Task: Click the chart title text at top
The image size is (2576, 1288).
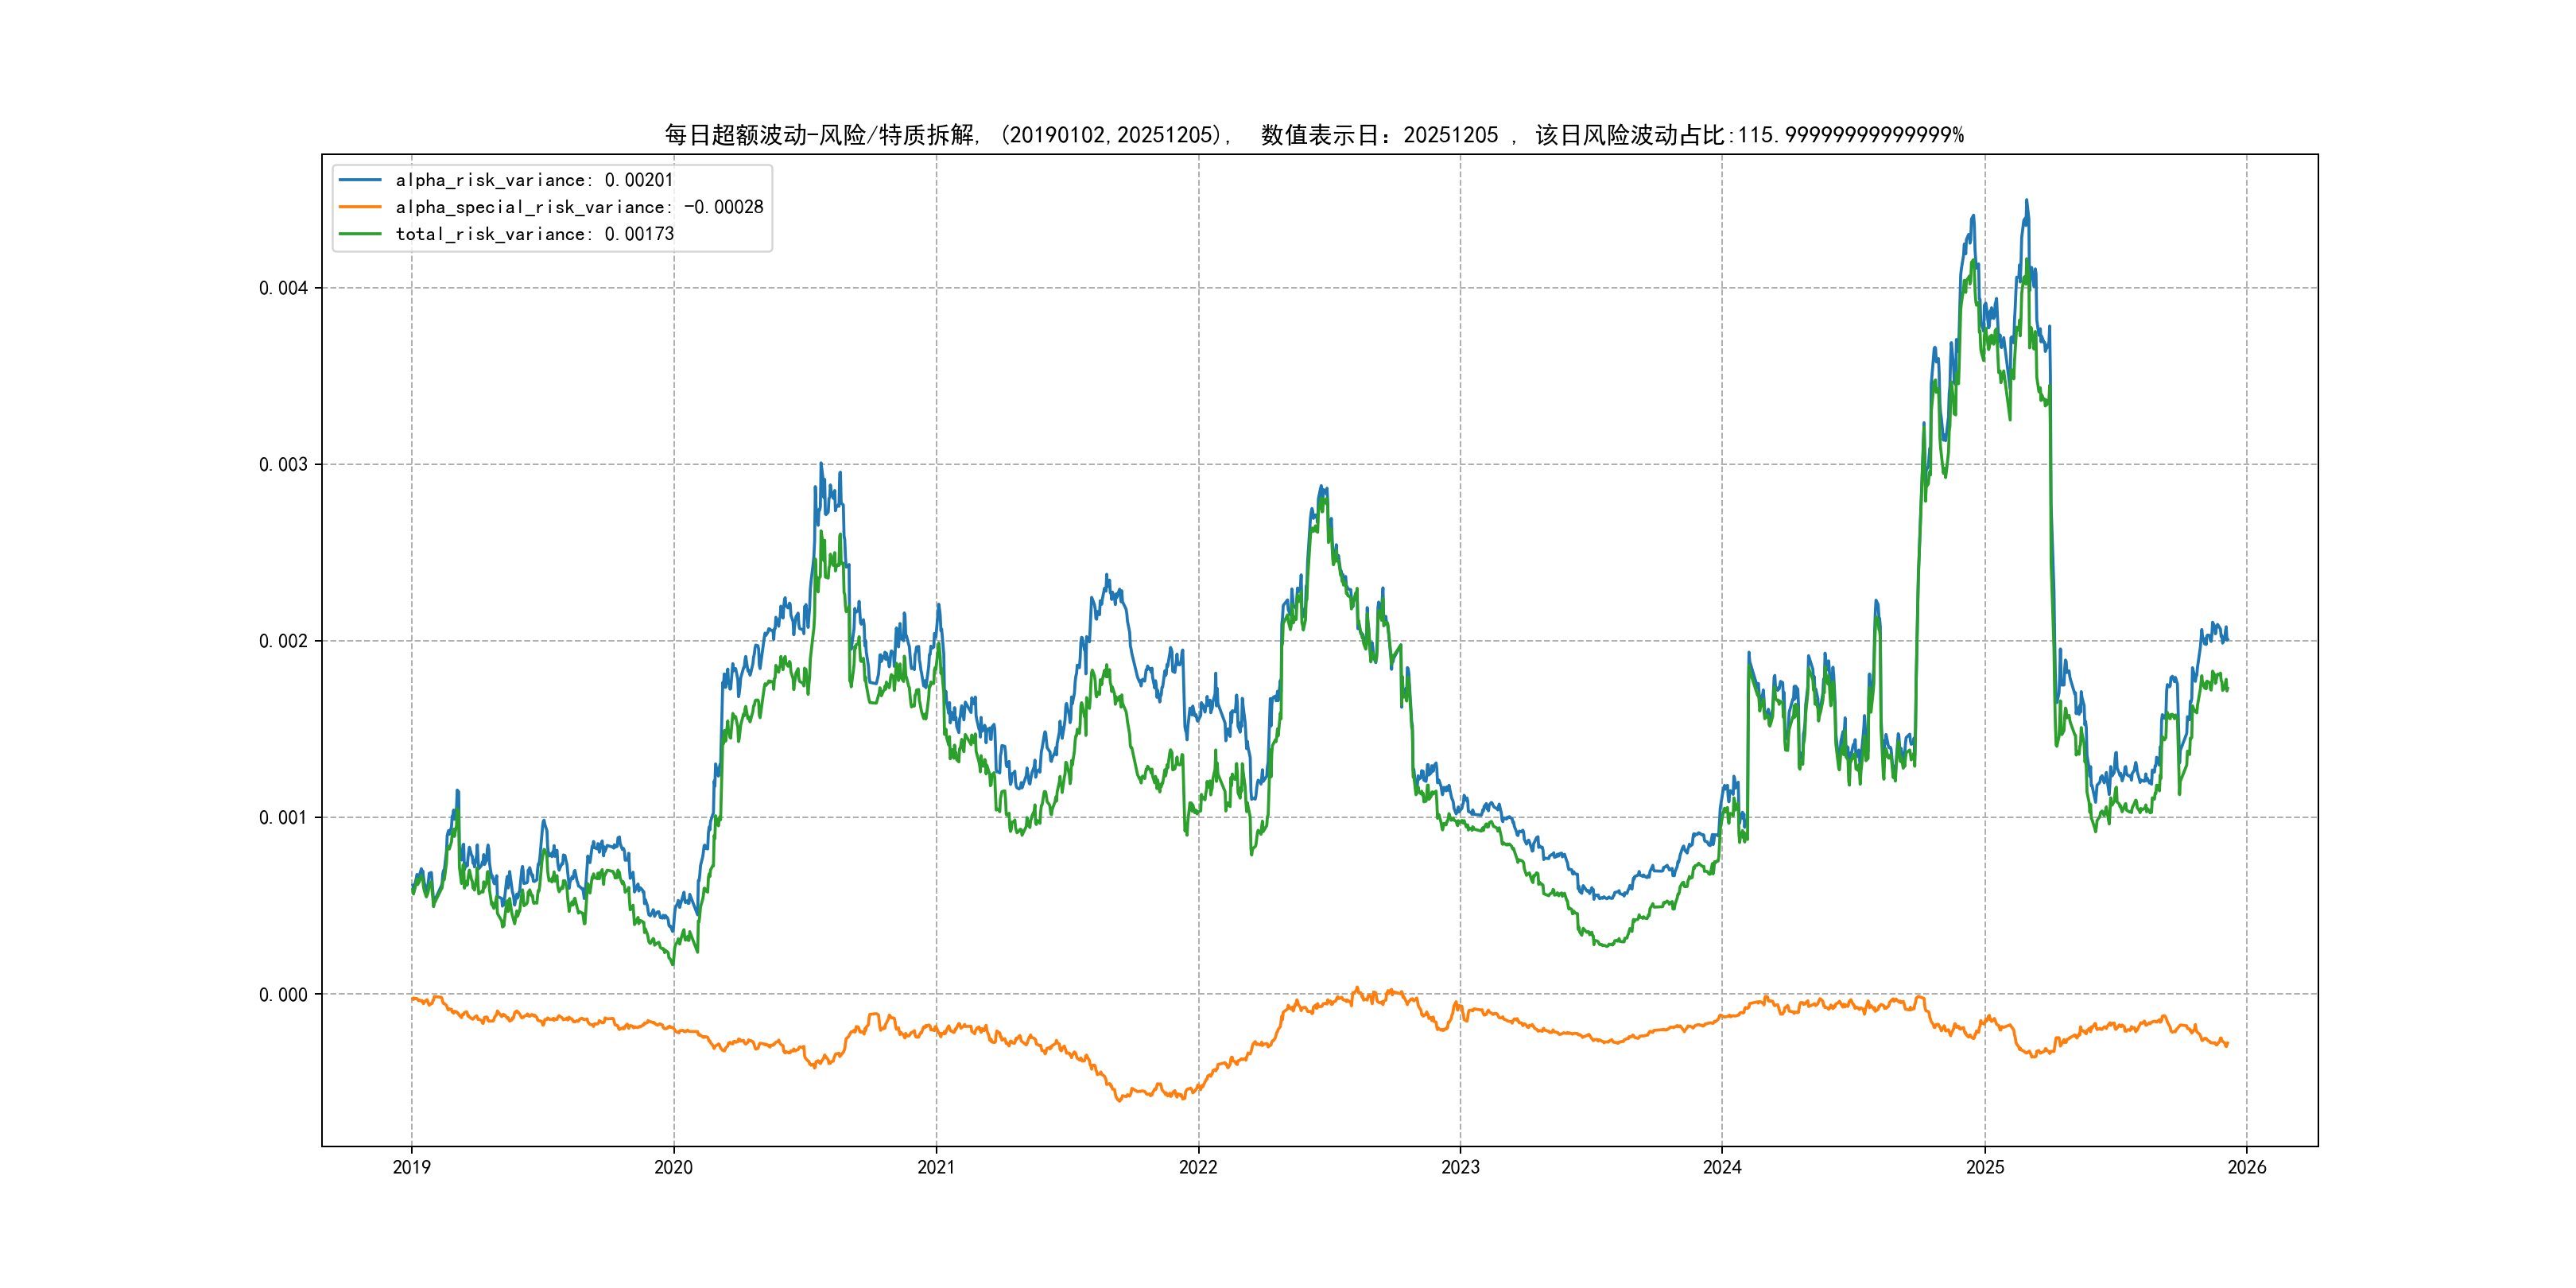Action: (1314, 135)
